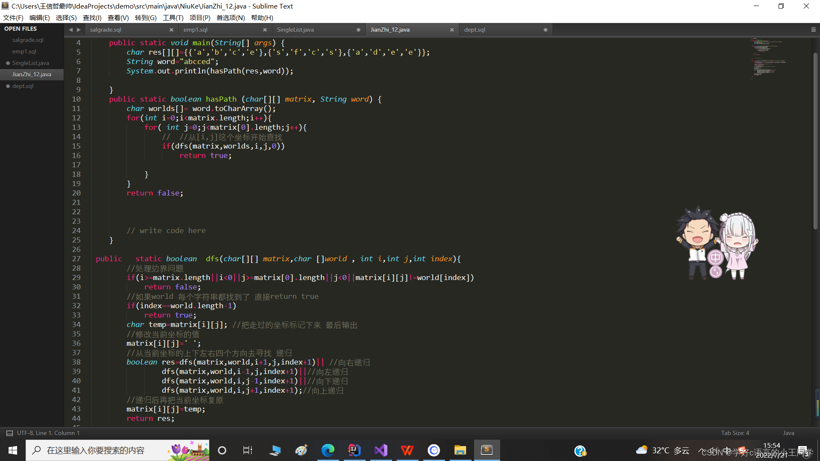Screen dimensions: 820x461
Task: Open Tab Size selector in status bar
Action: [735, 433]
